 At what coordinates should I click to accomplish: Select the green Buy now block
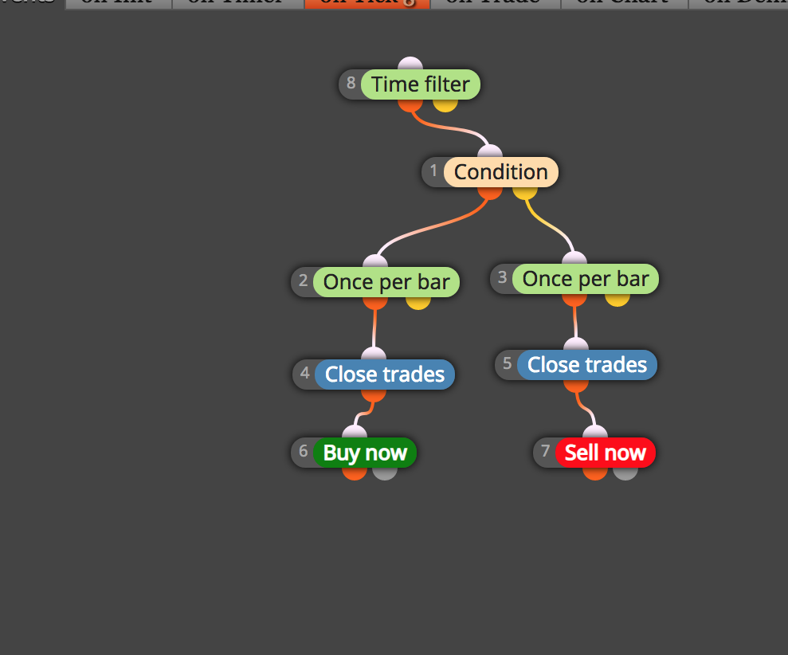(365, 453)
